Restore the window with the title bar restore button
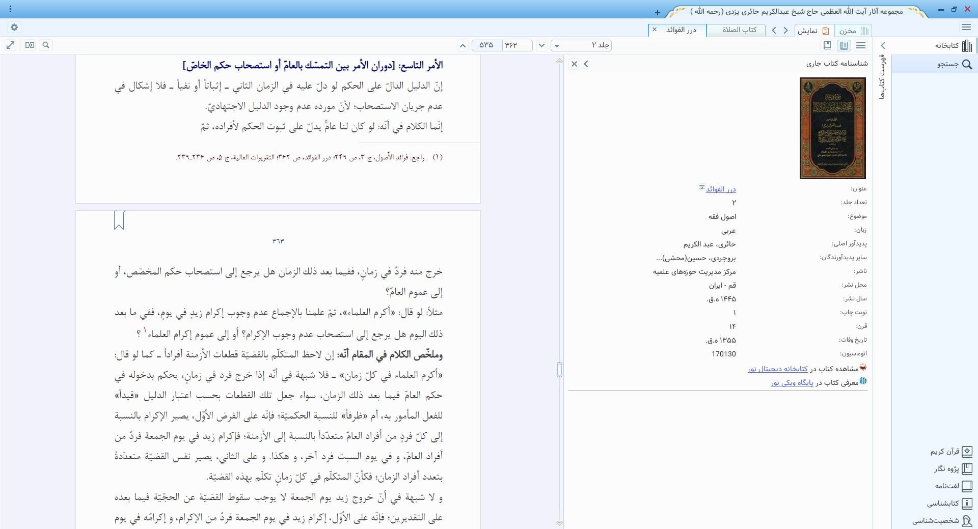 coord(954,9)
